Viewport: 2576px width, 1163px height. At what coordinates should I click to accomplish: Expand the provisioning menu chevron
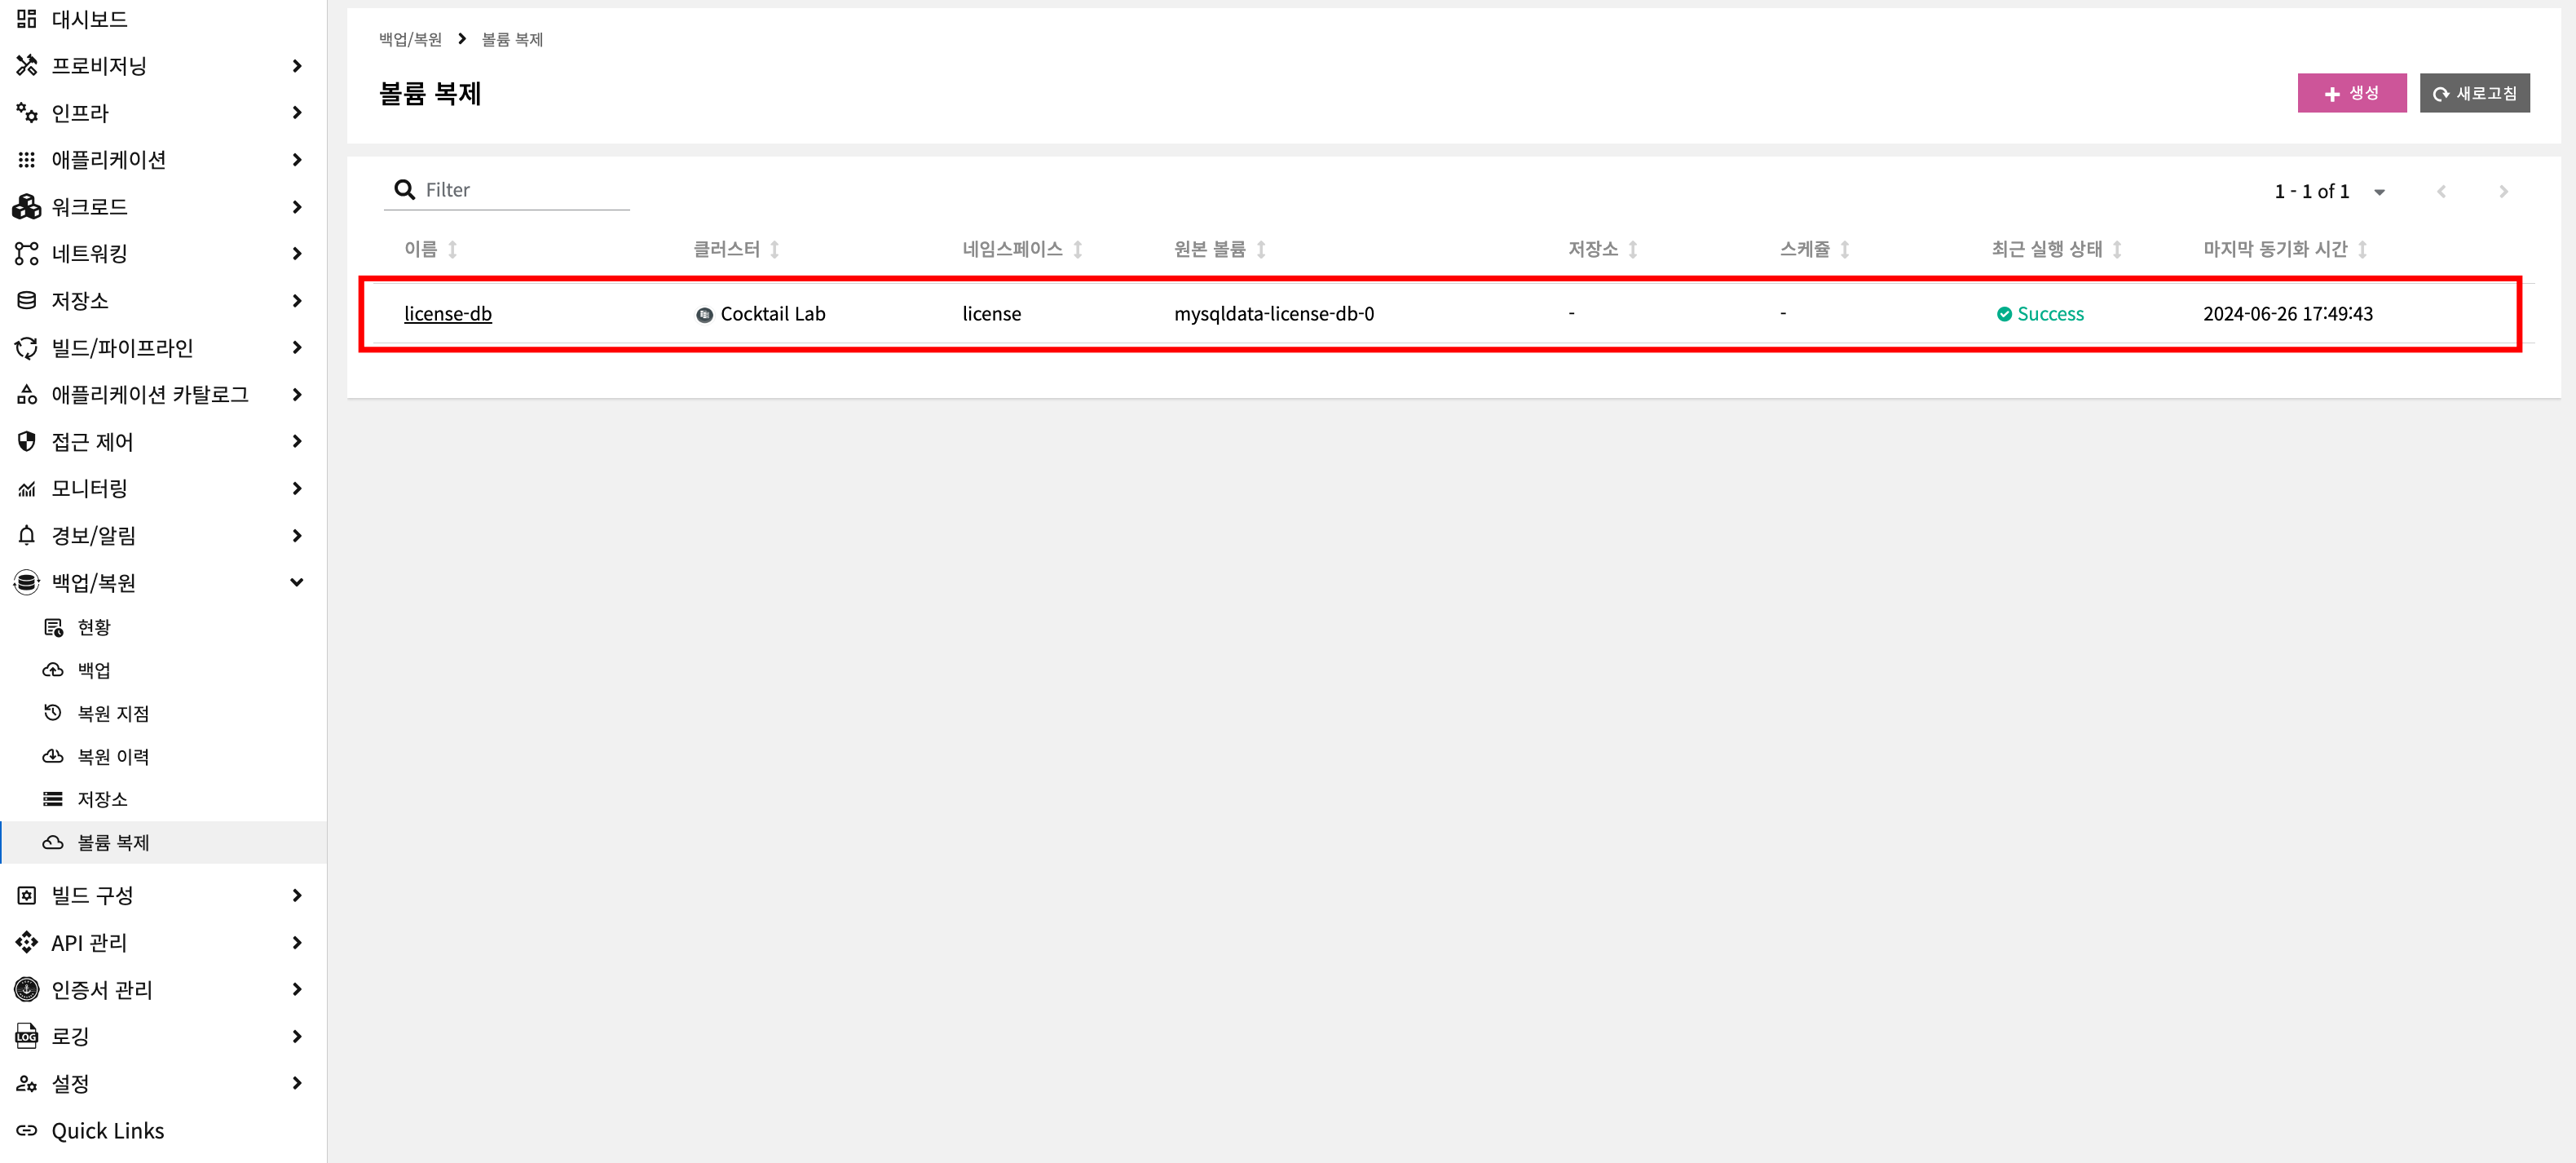click(296, 66)
